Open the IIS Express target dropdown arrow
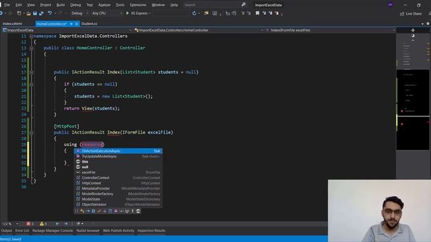The height and width of the screenshot is (242, 431). coord(150,13)
